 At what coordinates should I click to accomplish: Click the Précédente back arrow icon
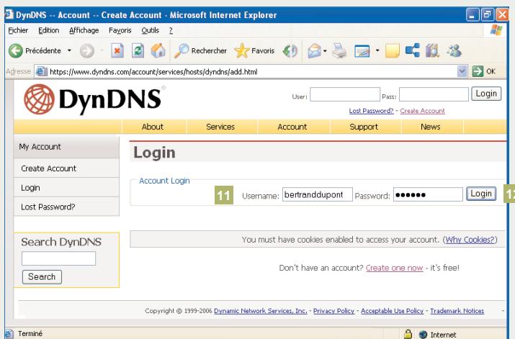(15, 51)
